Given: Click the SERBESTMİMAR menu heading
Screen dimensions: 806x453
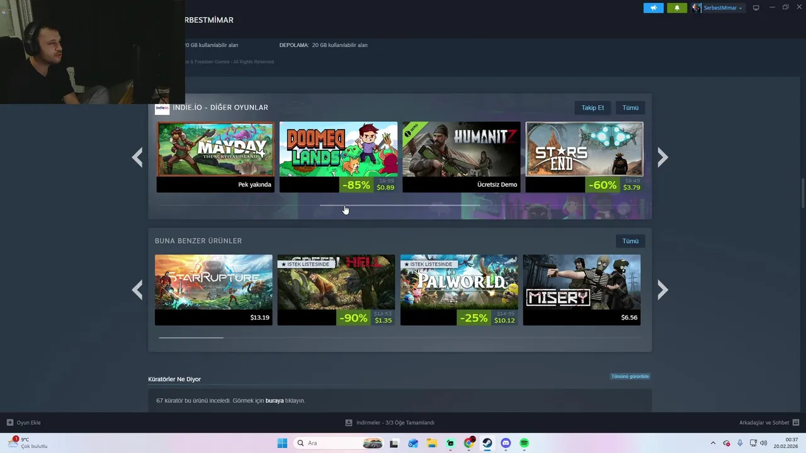Looking at the screenshot, I should [208, 20].
